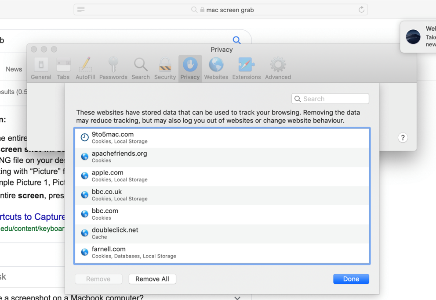Viewport: 436px width, 300px height.
Task: Select the bbc.co.uk row
Action: [x=222, y=195]
